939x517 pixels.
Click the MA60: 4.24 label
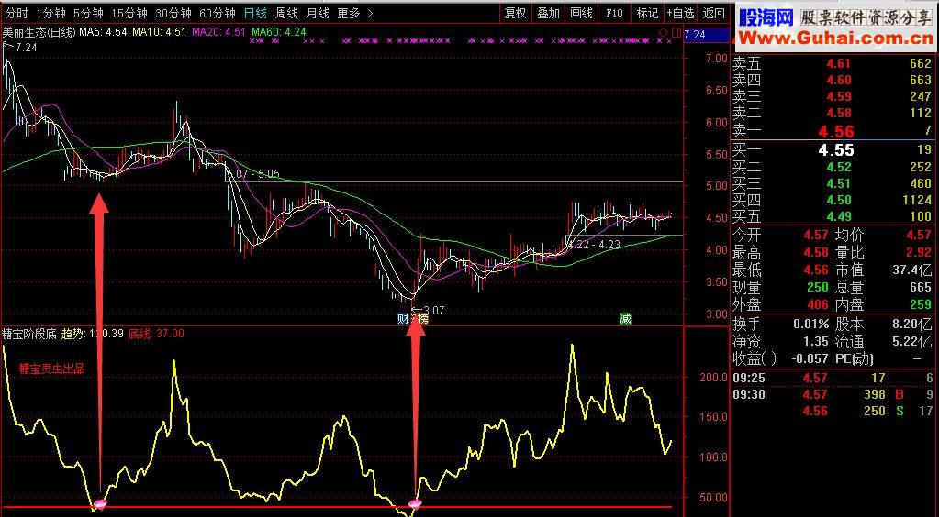[x=278, y=32]
